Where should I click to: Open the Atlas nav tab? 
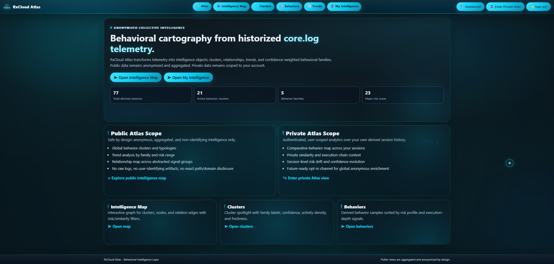point(202,6)
